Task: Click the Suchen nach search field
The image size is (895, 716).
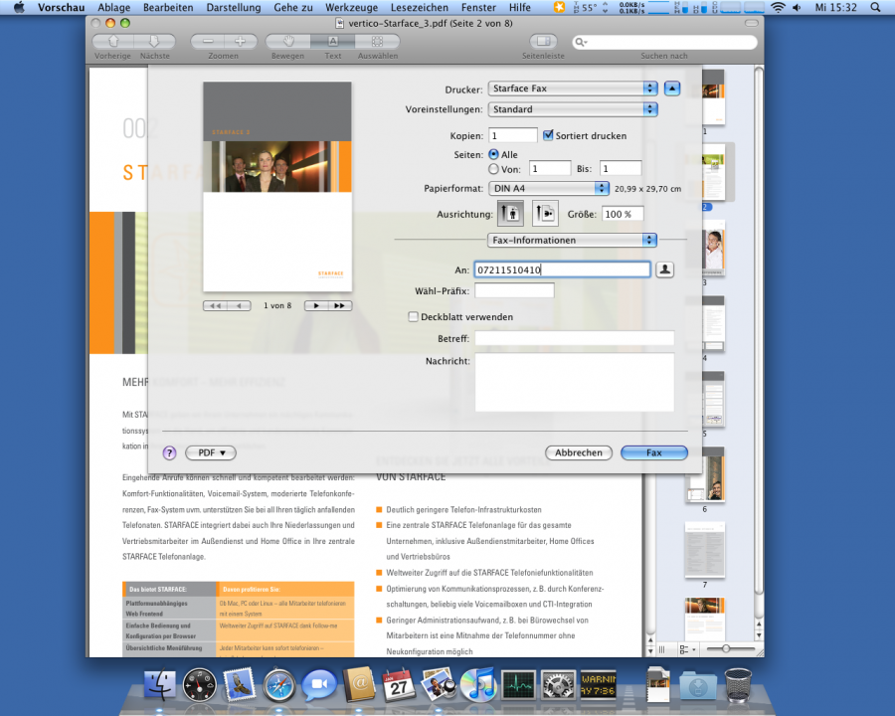Action: click(664, 42)
